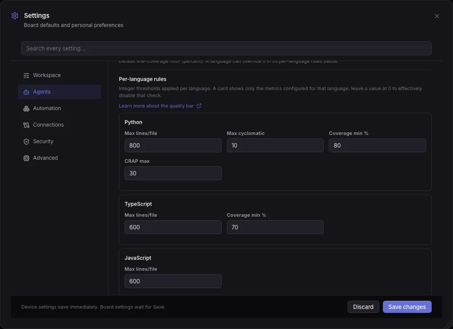Click the Python card title
Viewport: 453px width, 329px height.
(133, 122)
